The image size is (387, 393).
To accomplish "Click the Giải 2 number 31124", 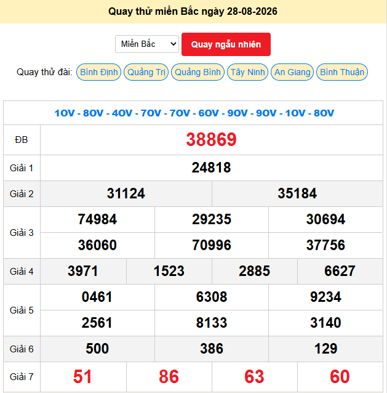I will (126, 193).
